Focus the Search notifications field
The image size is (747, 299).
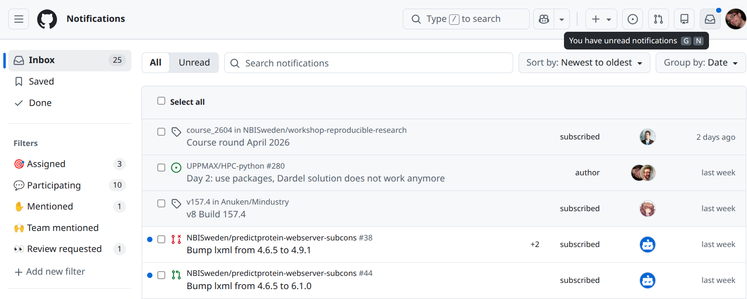pos(369,63)
